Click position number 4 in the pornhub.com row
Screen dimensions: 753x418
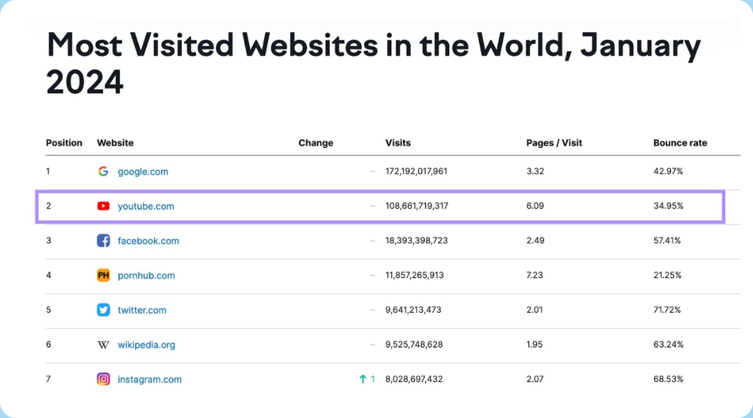click(49, 275)
